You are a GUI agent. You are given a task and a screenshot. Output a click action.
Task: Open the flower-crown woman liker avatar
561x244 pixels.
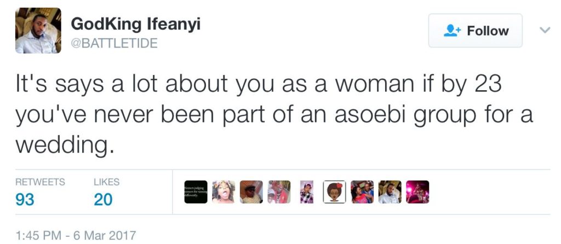[224, 192]
